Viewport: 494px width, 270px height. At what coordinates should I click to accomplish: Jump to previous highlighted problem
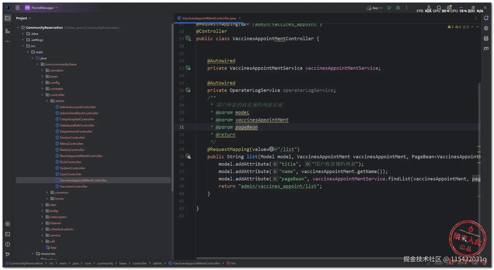pos(473,27)
